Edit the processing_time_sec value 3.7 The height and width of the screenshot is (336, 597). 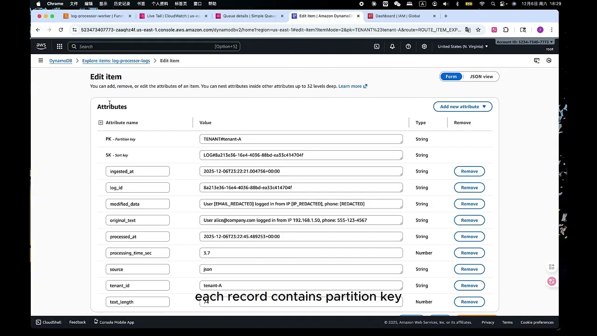point(301,253)
